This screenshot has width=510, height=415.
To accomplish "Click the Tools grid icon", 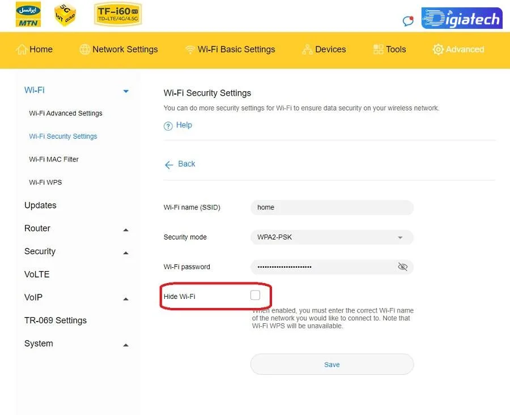I will pyautogui.click(x=378, y=49).
